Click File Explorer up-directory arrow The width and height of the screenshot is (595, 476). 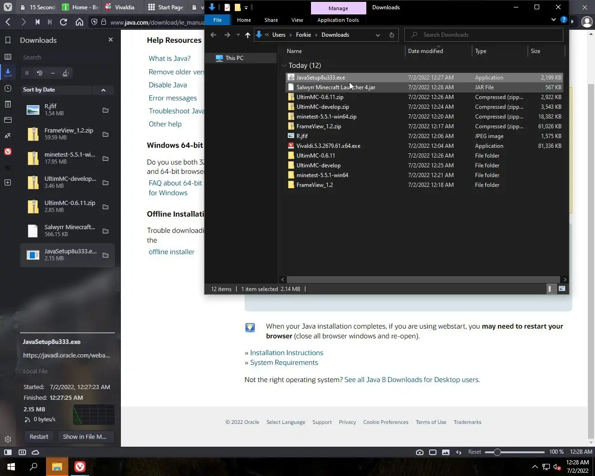coord(247,35)
